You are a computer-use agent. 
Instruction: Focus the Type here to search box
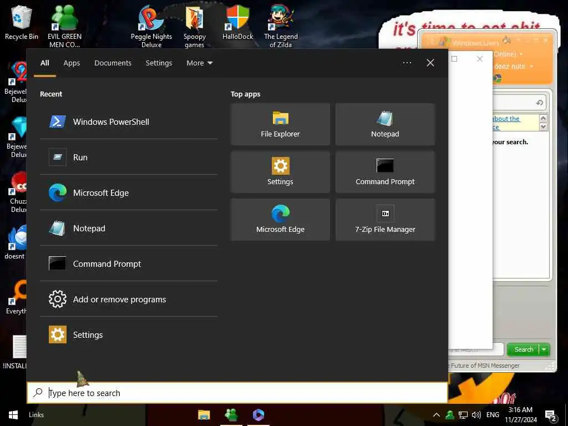(x=237, y=393)
